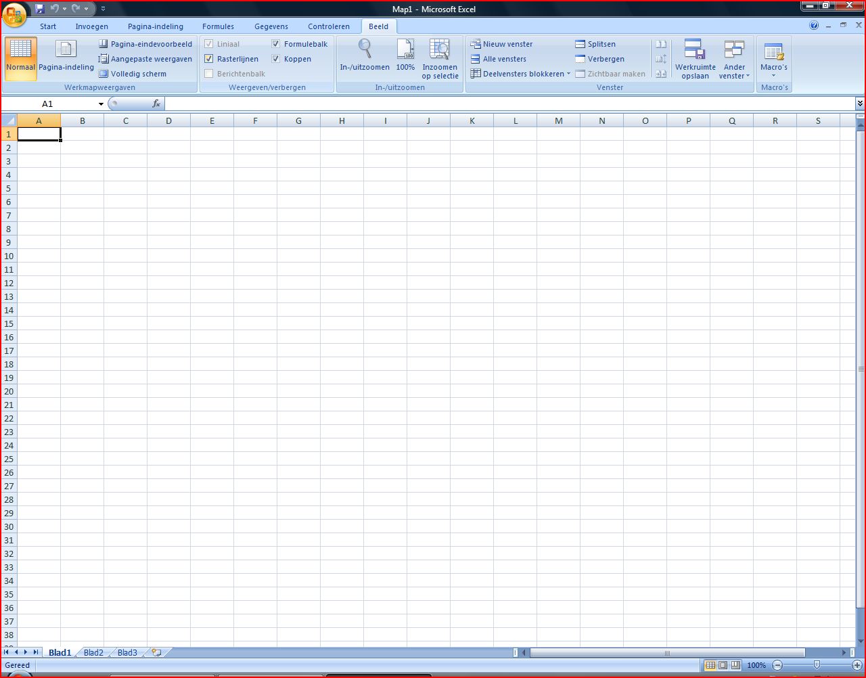Open the Undo history dropdown arrow
This screenshot has height=678, width=866.
pos(64,9)
